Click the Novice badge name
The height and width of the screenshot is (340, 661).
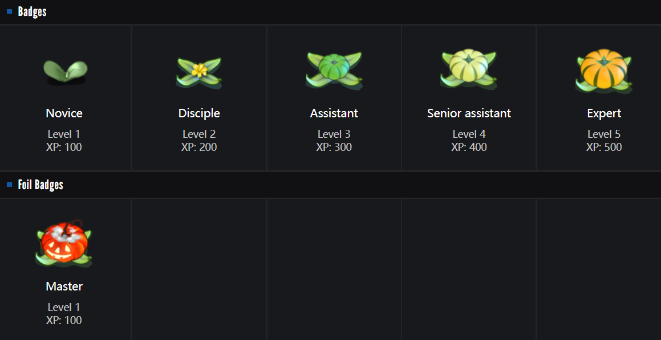point(64,113)
